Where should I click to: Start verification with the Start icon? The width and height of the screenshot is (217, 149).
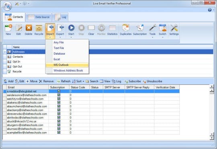click(x=71, y=28)
